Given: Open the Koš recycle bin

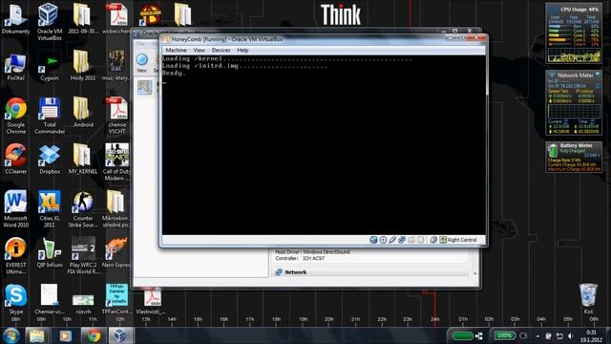Looking at the screenshot, I should point(588,299).
